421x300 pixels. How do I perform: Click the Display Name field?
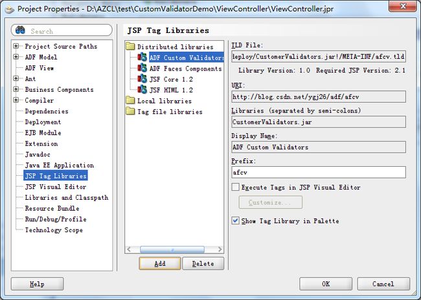point(319,147)
